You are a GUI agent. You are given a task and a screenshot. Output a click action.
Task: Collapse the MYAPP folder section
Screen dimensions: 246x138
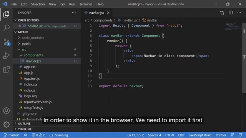pyautogui.click(x=15, y=32)
